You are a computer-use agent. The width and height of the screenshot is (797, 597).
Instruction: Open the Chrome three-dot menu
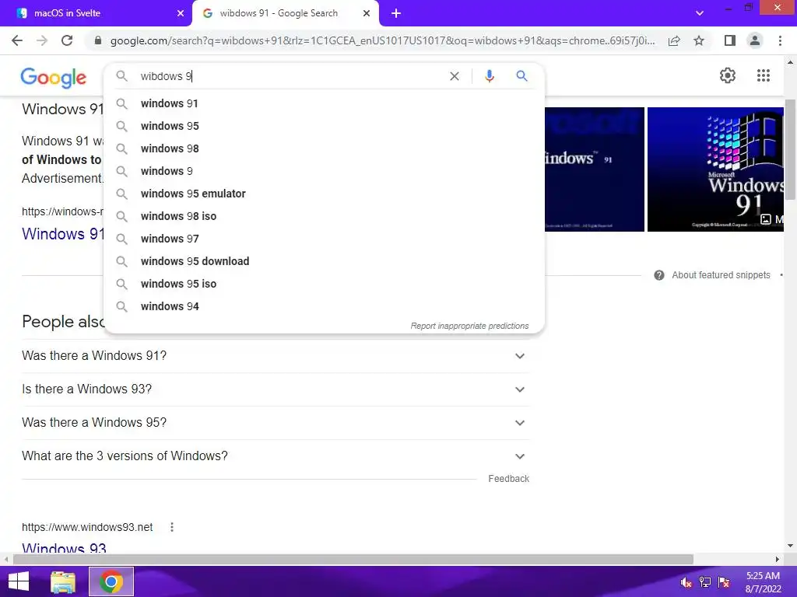(x=780, y=40)
